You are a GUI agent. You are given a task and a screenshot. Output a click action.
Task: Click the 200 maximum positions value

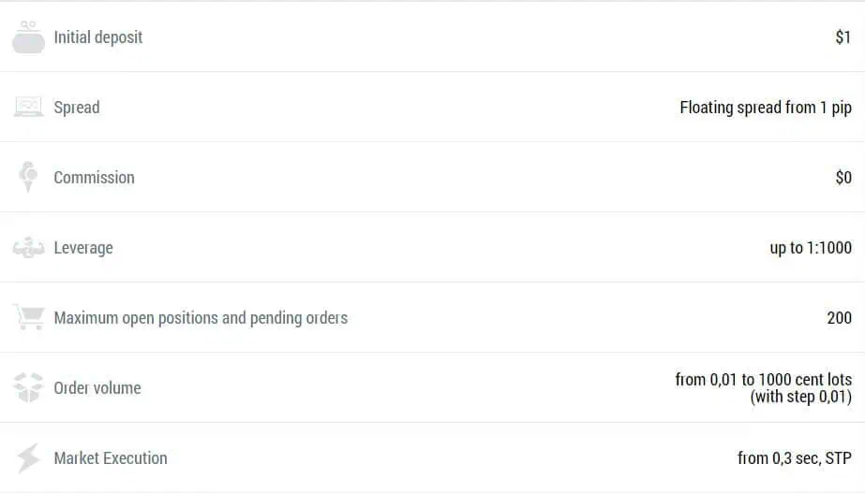pyautogui.click(x=839, y=318)
